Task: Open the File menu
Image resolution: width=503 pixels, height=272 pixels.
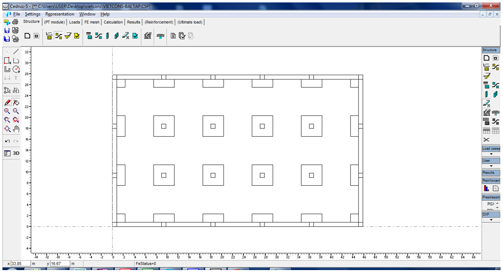Action: coord(17,14)
